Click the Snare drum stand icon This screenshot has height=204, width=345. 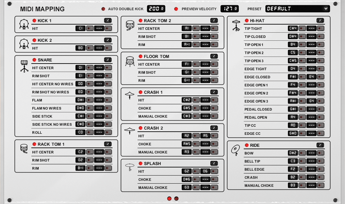24,66
